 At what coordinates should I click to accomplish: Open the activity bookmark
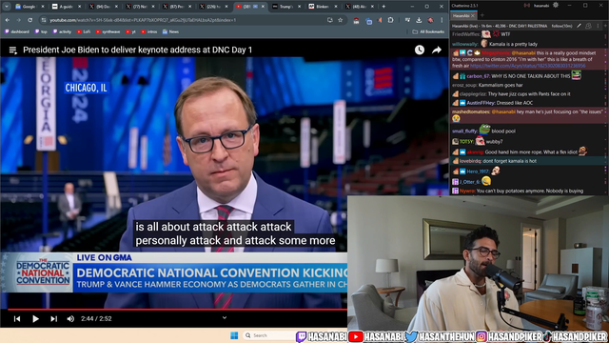pyautogui.click(x=62, y=31)
